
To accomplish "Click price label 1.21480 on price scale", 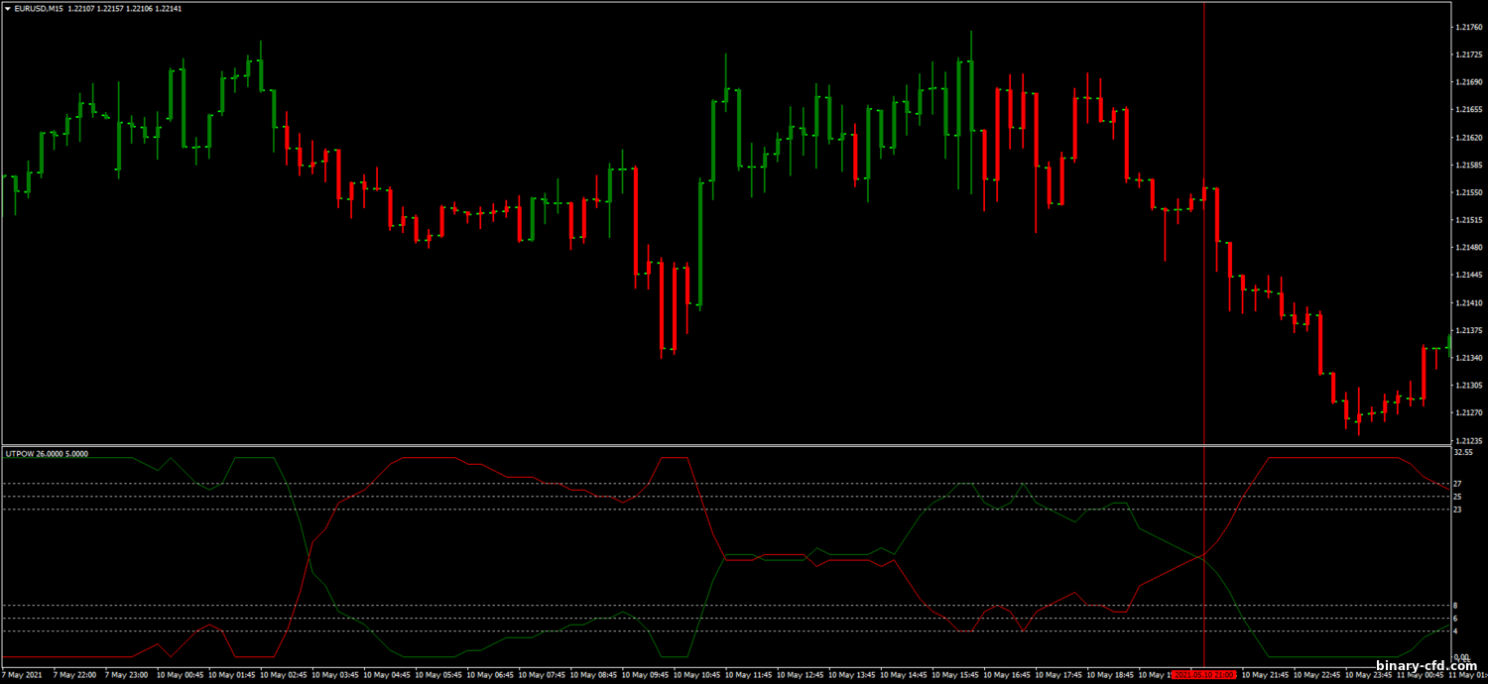I will click(1468, 248).
